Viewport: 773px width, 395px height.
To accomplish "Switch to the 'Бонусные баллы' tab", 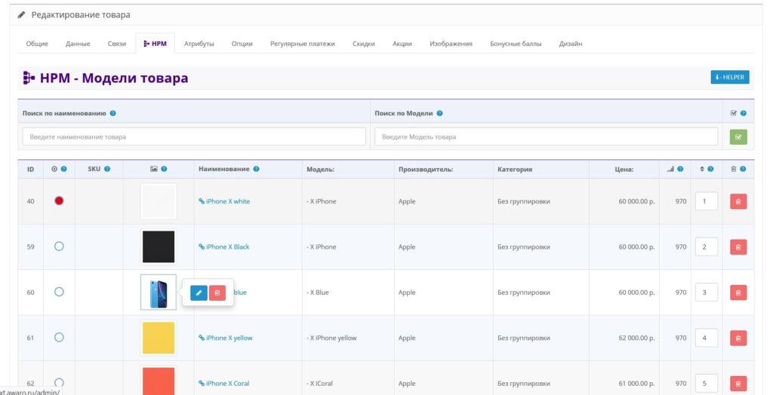I will click(516, 43).
